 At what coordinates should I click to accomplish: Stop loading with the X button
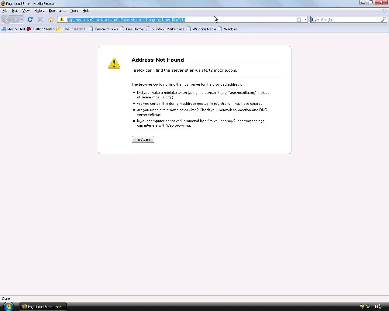[x=40, y=20]
